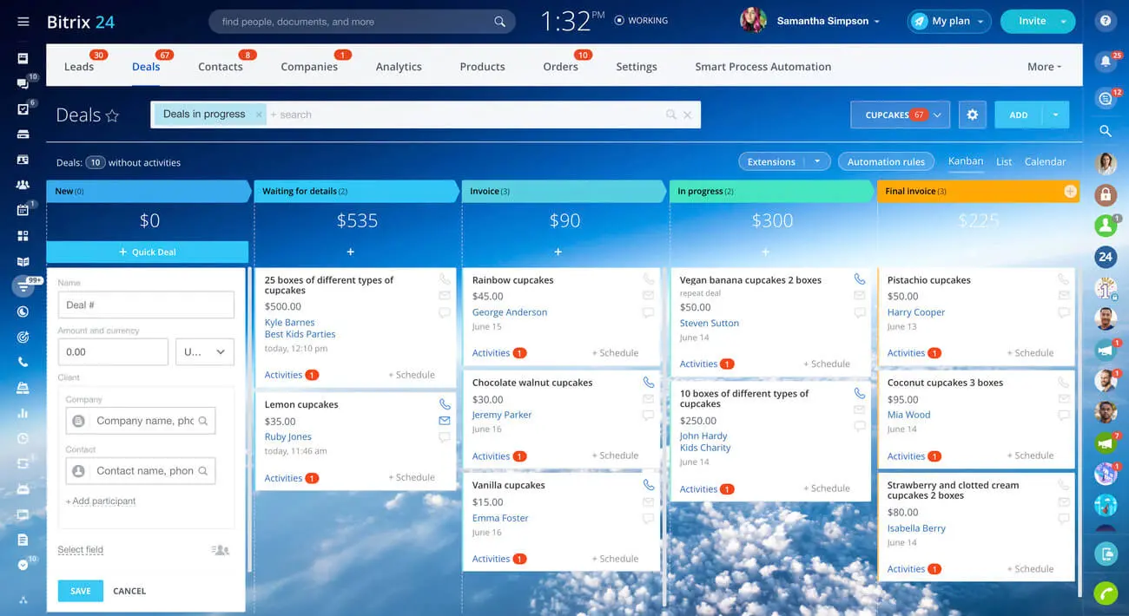The height and width of the screenshot is (616, 1129).
Task: Open the Kyle Barnes contact link
Action: tap(289, 323)
